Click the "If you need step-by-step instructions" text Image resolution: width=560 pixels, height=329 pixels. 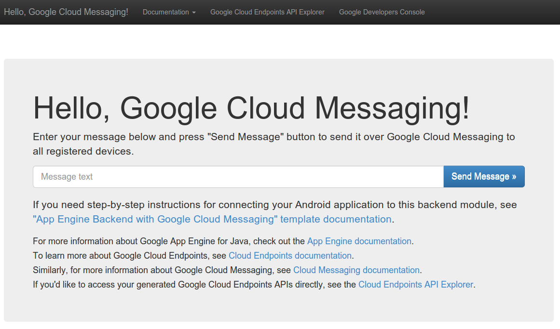275,205
